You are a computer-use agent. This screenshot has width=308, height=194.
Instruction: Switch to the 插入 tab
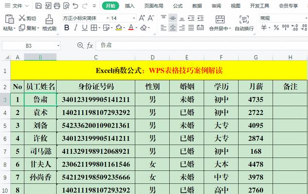click(130, 6)
